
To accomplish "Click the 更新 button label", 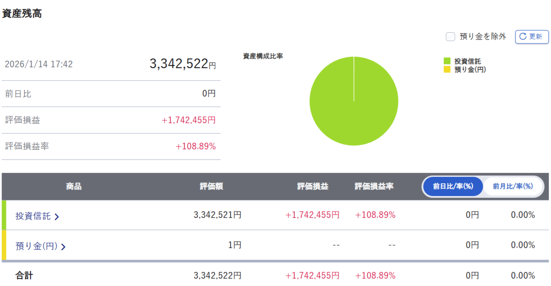I will tap(536, 37).
